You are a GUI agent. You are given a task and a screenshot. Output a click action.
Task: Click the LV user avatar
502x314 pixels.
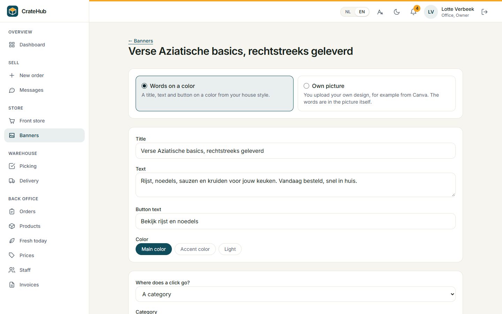[x=431, y=12]
